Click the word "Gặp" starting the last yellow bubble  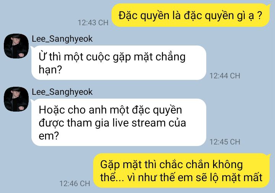pyautogui.click(x=110, y=165)
